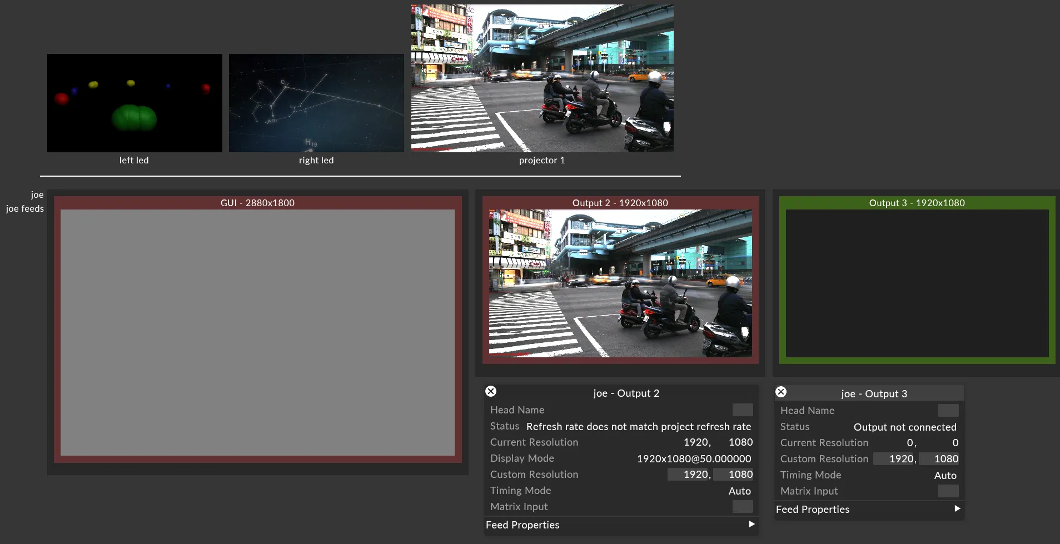Edit Output 3 Custom Resolution width 1920

[x=895, y=459]
